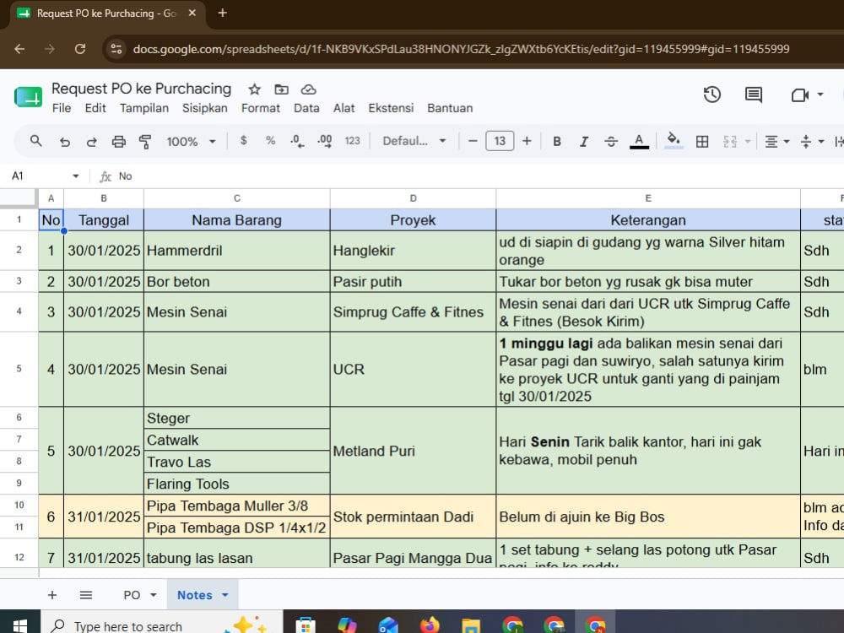Screen dimensions: 844x633
Task: Open the borders tool icon
Action: click(x=702, y=142)
